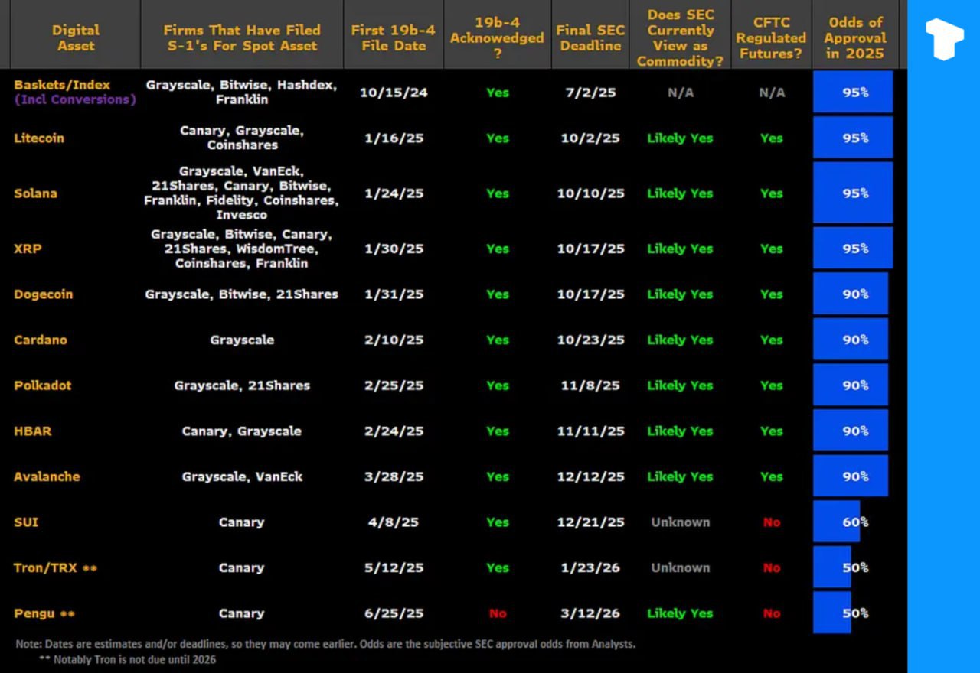Click "N/A" under CFTC Regulated Futures
This screenshot has width=980, height=673.
(771, 93)
